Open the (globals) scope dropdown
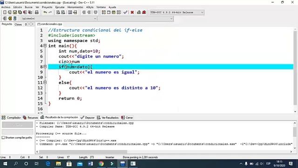Image resolution: width=298 pixels, height=168 pixels. [x=95, y=19]
